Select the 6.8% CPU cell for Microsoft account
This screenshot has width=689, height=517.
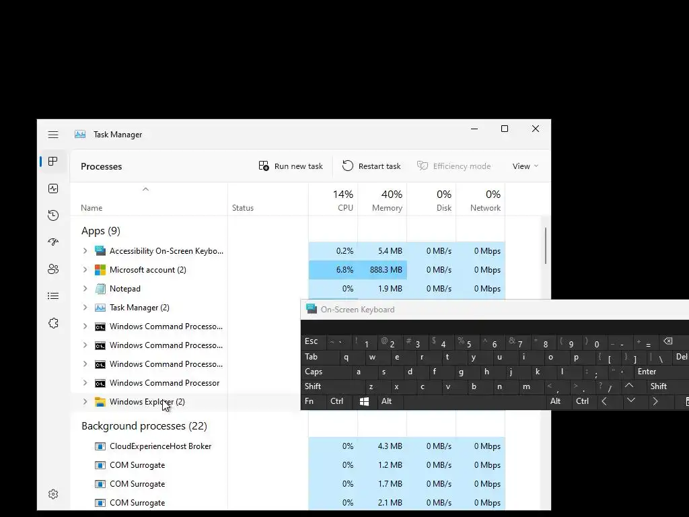333,270
